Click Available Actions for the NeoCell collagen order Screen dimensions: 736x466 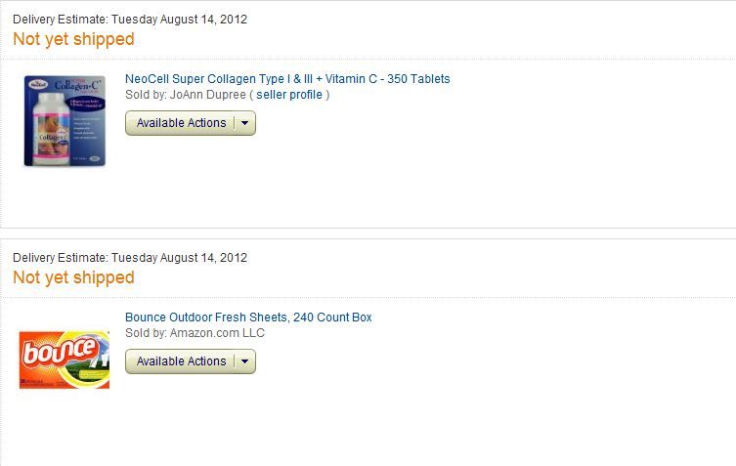tap(181, 123)
